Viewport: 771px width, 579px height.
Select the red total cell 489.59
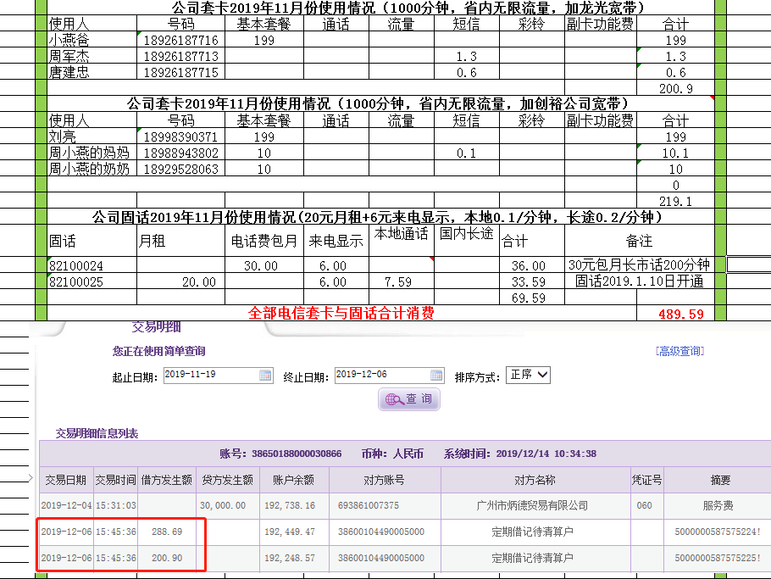pos(680,314)
